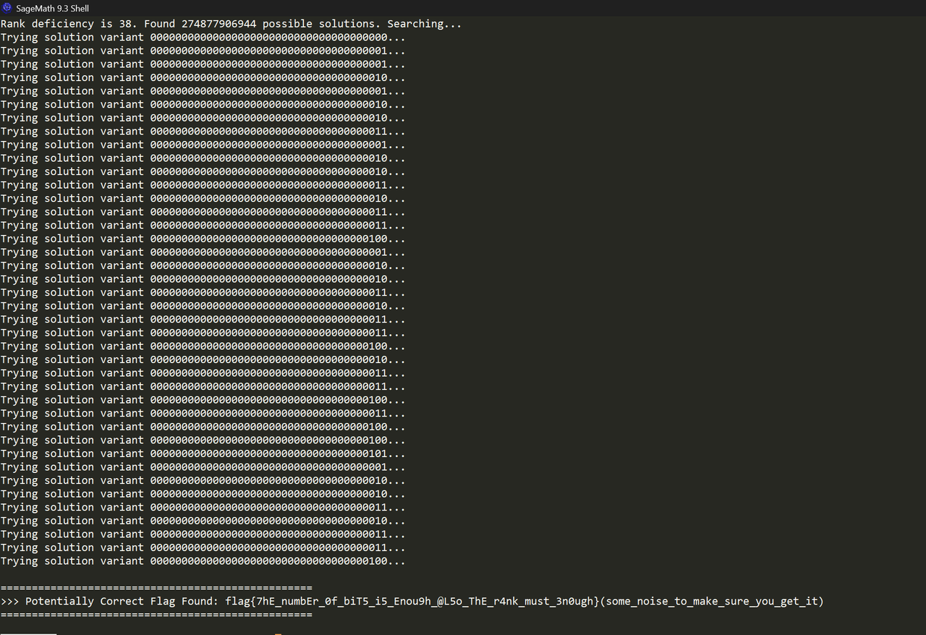Click the empty title bar area right of title
The image size is (926, 635).
[x=506, y=8]
